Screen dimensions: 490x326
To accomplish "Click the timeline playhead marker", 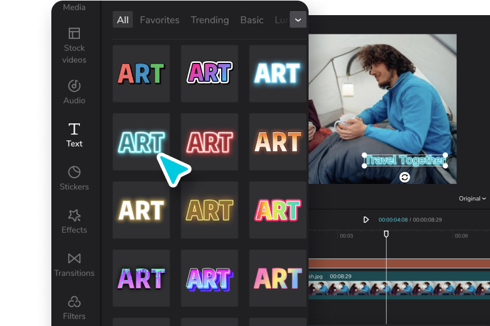I will click(386, 234).
